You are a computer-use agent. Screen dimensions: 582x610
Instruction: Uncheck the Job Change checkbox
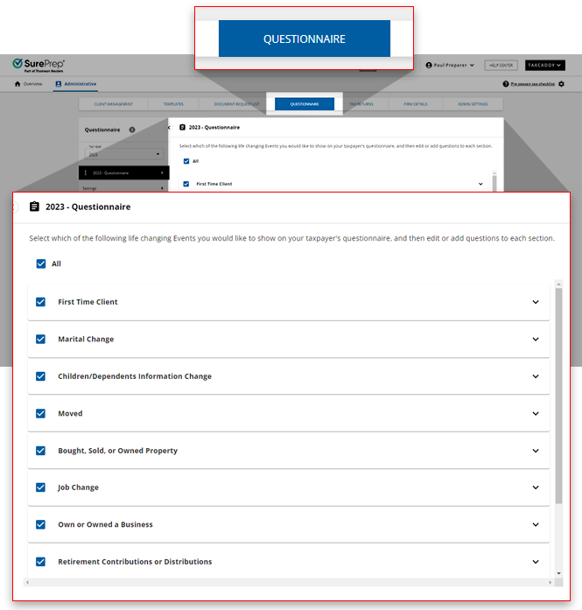(40, 487)
